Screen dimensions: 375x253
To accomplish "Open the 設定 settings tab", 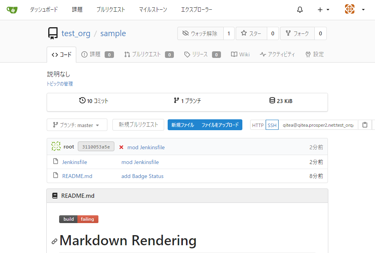I will coord(314,54).
